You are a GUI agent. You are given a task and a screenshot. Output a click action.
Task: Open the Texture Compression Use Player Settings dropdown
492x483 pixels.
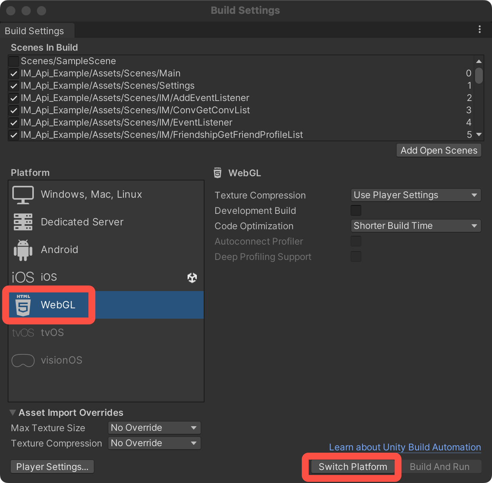coord(416,195)
